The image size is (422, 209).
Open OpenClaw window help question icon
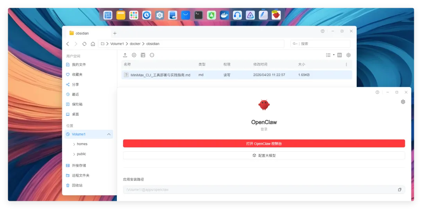pos(377,92)
